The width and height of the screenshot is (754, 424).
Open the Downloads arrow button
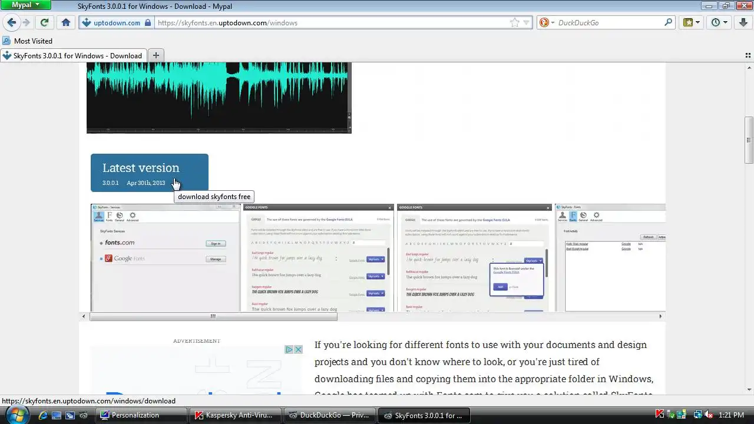743,22
